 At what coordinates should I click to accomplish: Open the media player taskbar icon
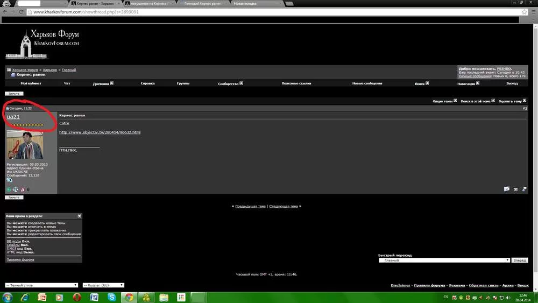(59, 297)
